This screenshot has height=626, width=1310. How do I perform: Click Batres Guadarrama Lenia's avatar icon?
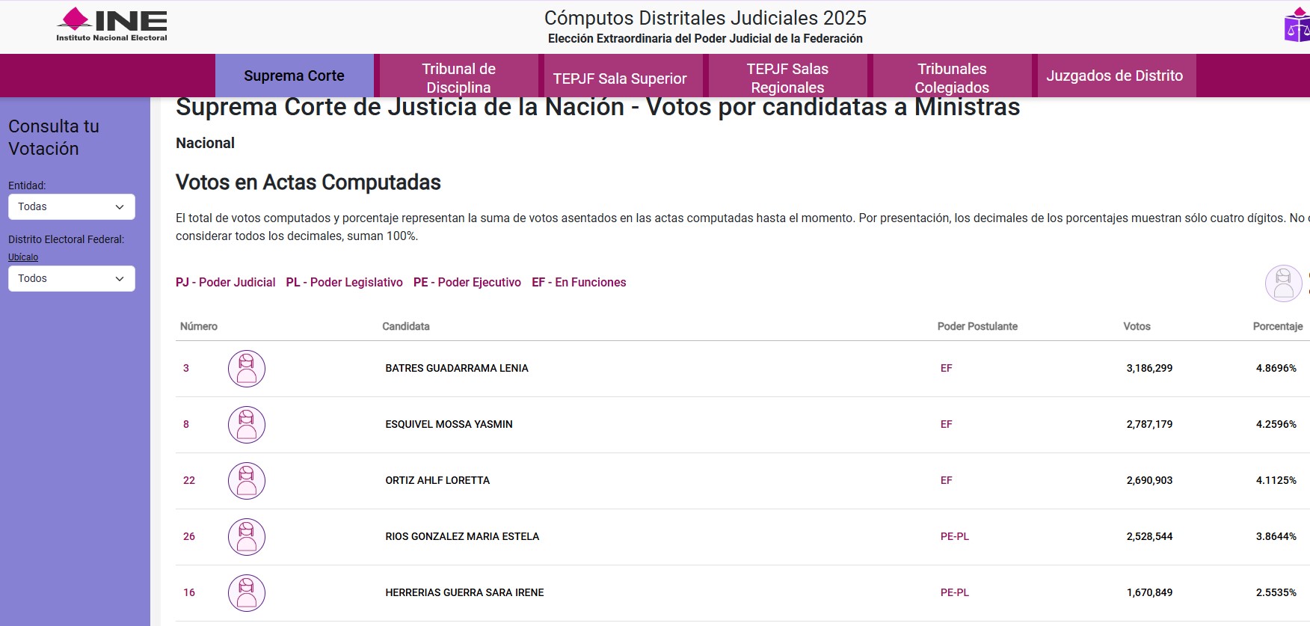tap(247, 369)
